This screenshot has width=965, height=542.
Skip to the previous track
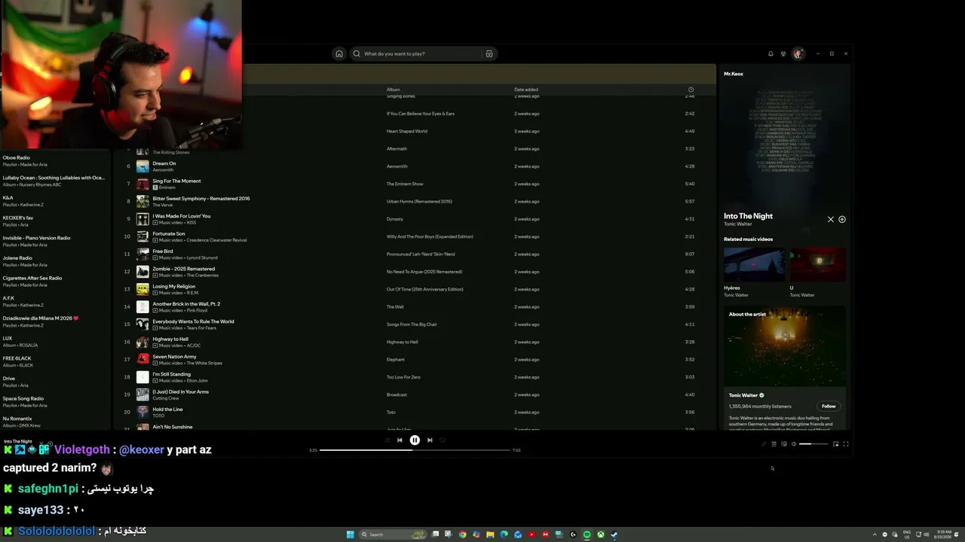(400, 440)
